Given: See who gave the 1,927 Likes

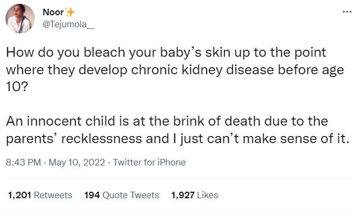Looking at the screenshot, I should 194,195.
